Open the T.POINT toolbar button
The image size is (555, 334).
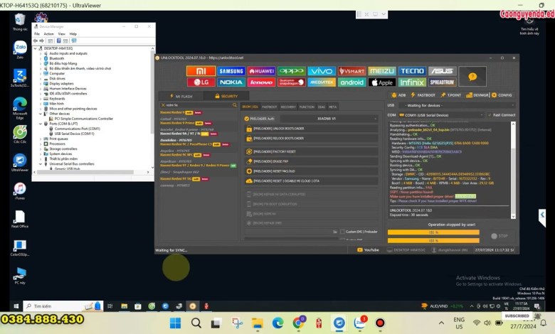(450, 95)
